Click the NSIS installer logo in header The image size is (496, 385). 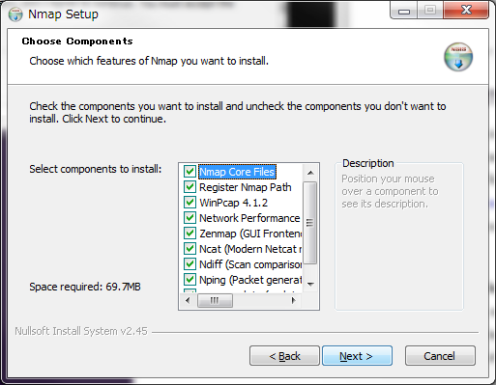tap(458, 57)
